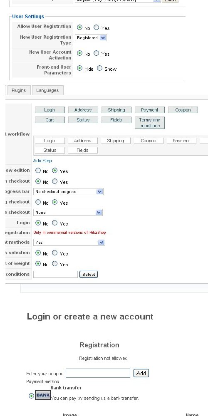Viewport: 208px width, 416px height.
Task: Open the Registered user type dropdown
Action: coord(91,38)
